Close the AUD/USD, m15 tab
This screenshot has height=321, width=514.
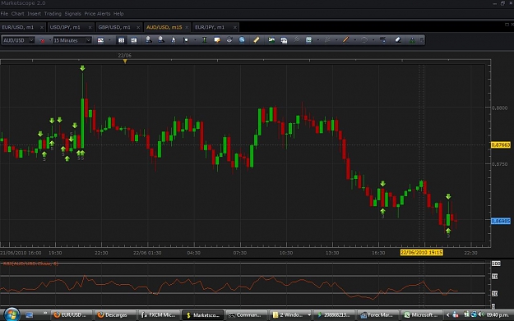point(187,27)
